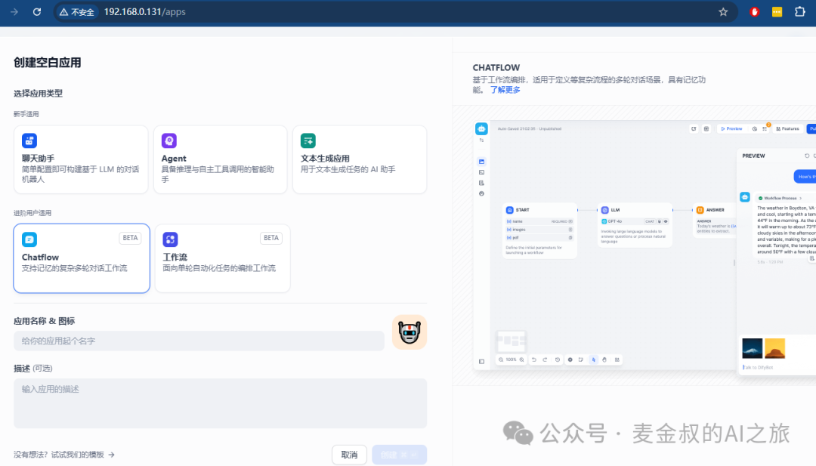Click the BETA badge on Chatflow card
Viewport: 816px width, 466px height.
point(130,238)
